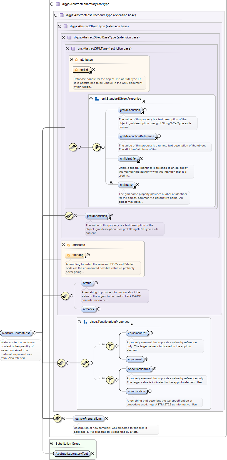Click the xml:lang reference arrow icon
Image resolution: width=227 pixels, height=460 pixels.
point(85,257)
